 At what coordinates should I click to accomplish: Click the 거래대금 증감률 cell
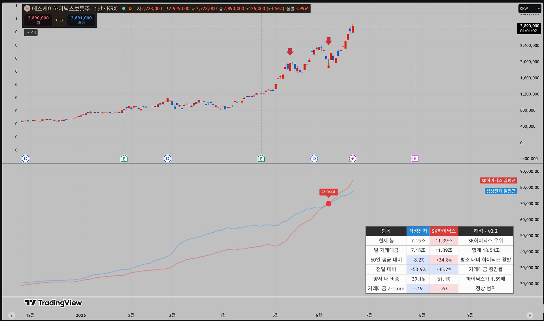coord(486,269)
